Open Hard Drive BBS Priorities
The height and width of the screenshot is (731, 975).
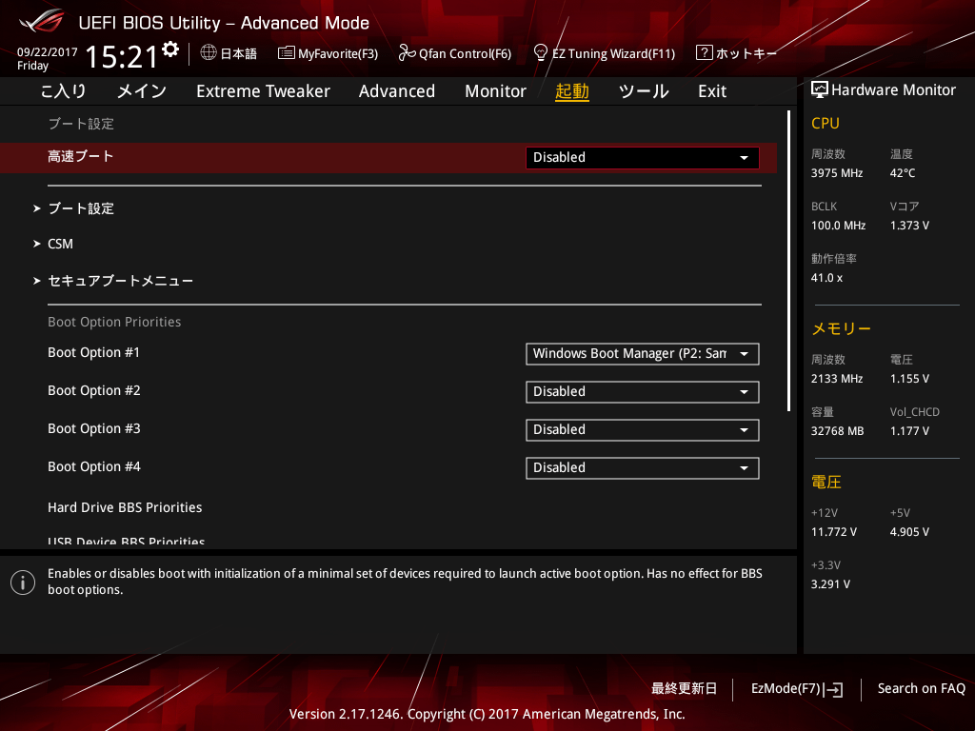(125, 508)
